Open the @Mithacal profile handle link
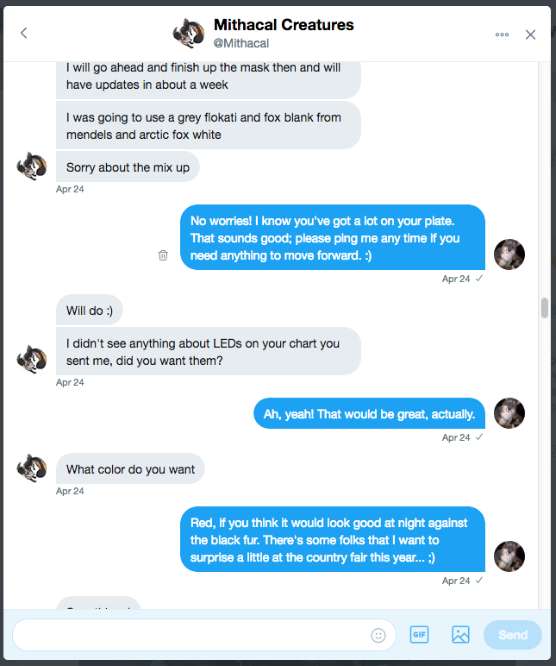 tap(241, 43)
